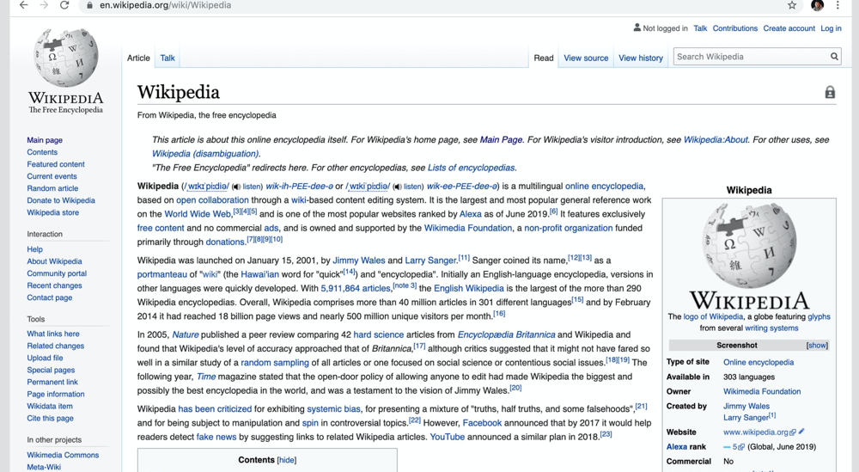Open the Chrome three-dot menu

pyautogui.click(x=838, y=5)
